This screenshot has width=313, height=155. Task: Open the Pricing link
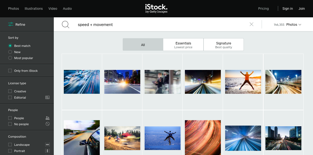(x=263, y=9)
